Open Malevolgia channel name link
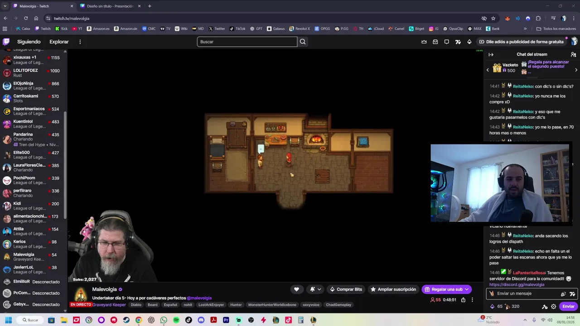Image resolution: width=580 pixels, height=326 pixels. click(x=105, y=289)
